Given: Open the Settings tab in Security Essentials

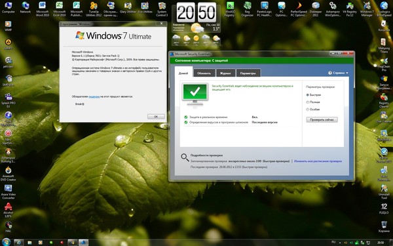Looking at the screenshot, I should pyautogui.click(x=248, y=73).
